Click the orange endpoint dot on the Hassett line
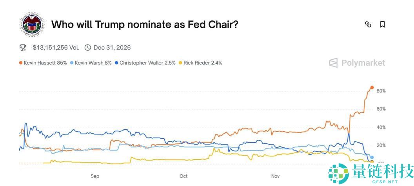414x186 pixels. pos(372,88)
